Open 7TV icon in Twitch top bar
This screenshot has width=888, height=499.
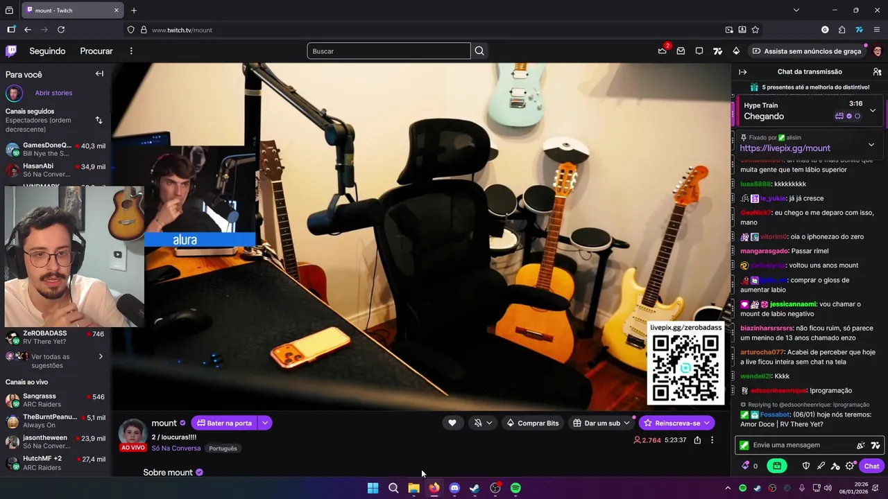coord(717,51)
